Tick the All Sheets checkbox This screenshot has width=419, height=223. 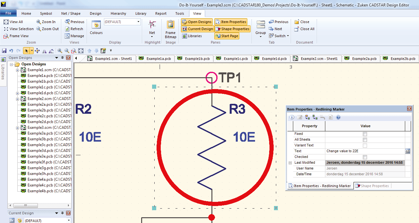(x=365, y=140)
